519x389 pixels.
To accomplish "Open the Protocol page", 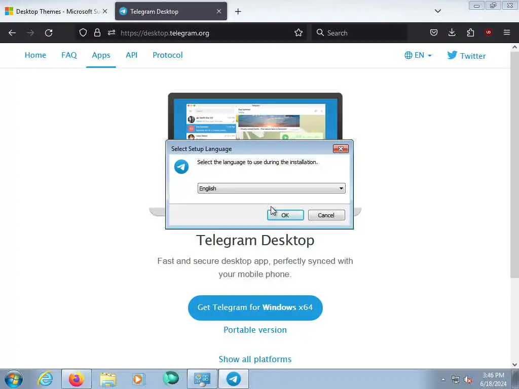I will point(167,55).
